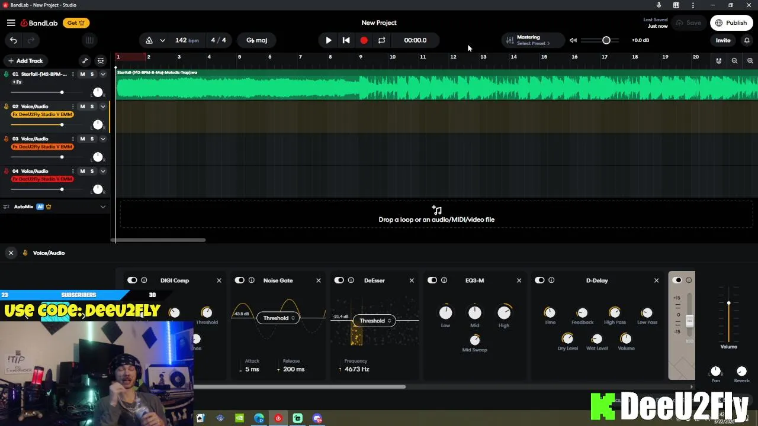
Task: Open notifications bell
Action: pyautogui.click(x=747, y=40)
